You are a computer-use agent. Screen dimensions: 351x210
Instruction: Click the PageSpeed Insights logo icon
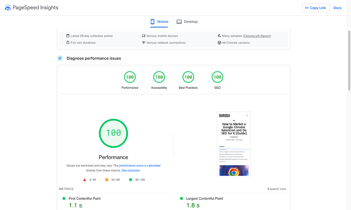click(x=8, y=8)
